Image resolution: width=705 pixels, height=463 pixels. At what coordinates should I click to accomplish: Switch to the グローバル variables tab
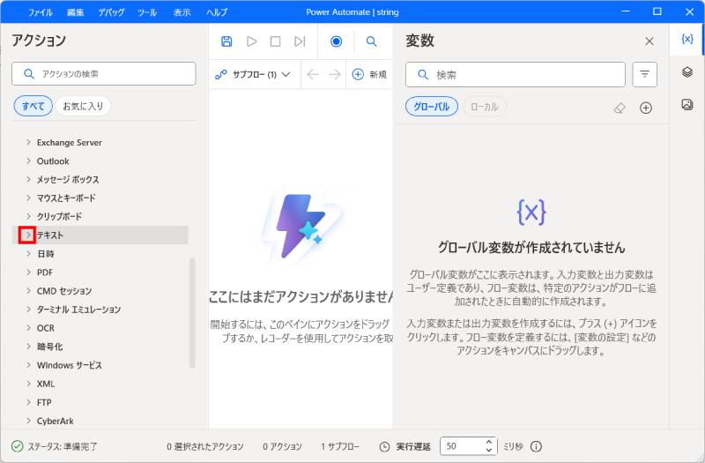[x=432, y=107]
